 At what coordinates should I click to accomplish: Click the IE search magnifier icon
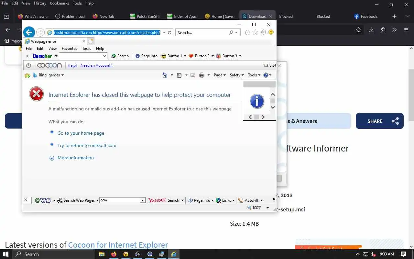[x=231, y=32]
